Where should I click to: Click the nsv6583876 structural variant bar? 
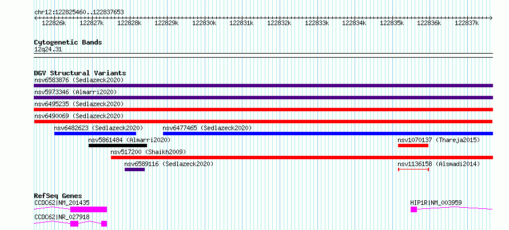(263, 86)
